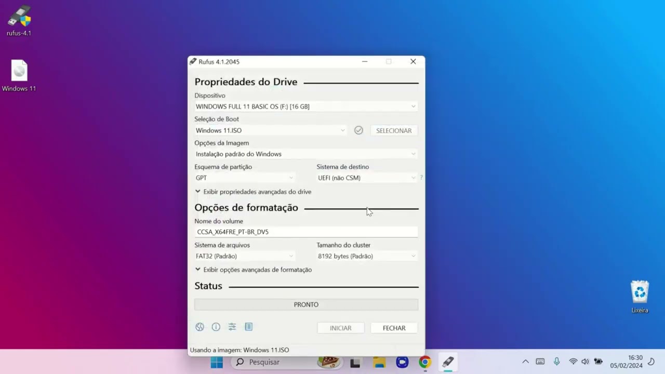The width and height of the screenshot is (665, 374).
Task: Click the 'Usando a imagem: Windows 11.ISO' status text
Action: tap(240, 350)
